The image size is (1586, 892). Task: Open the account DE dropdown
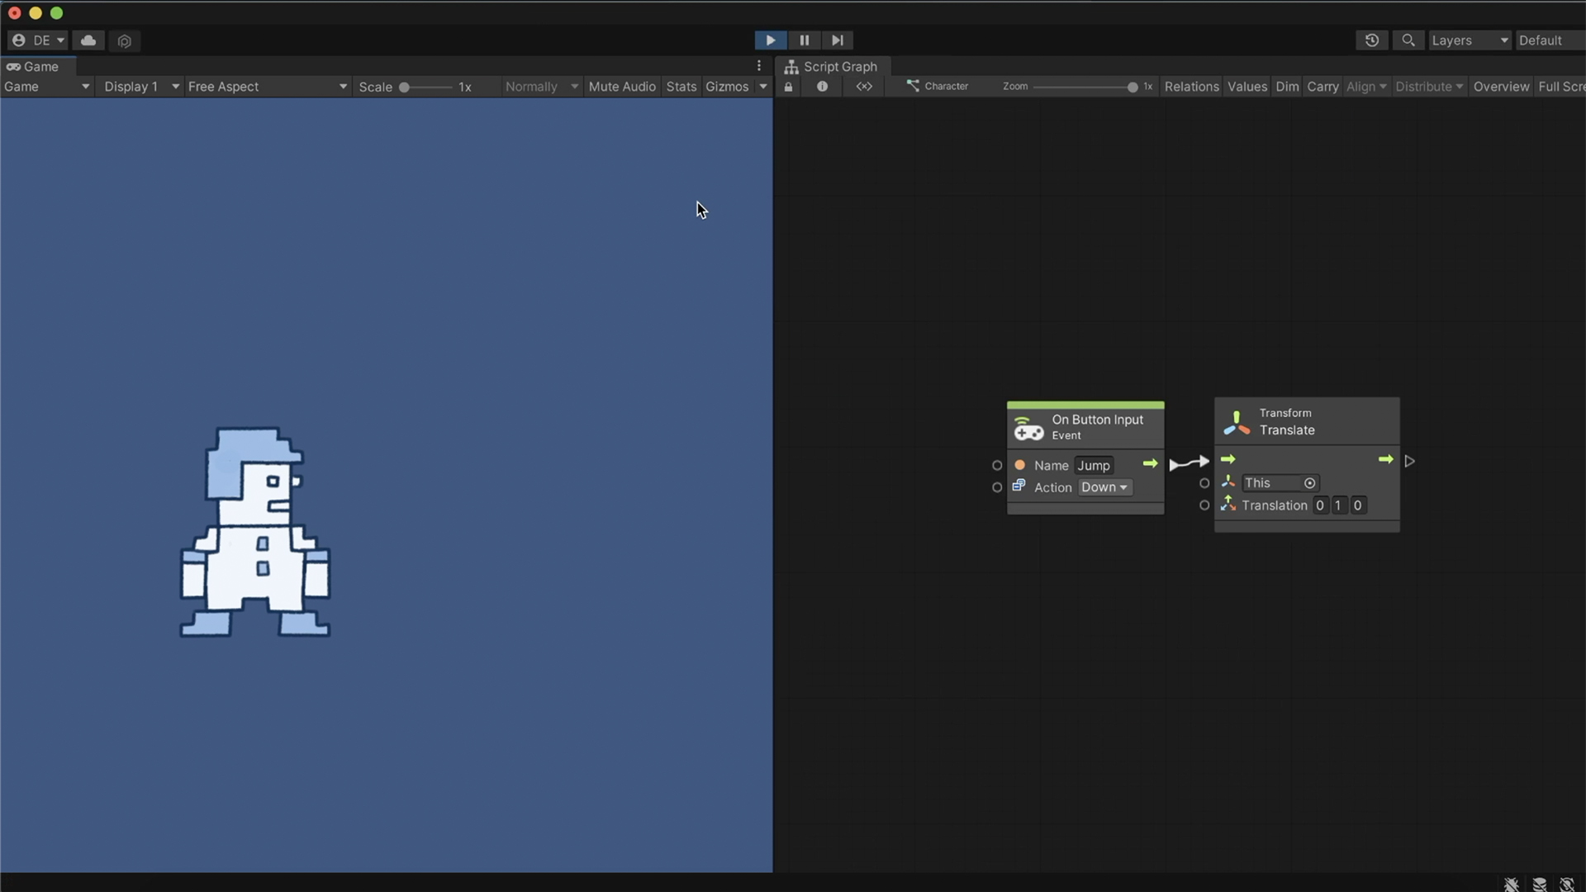click(38, 40)
